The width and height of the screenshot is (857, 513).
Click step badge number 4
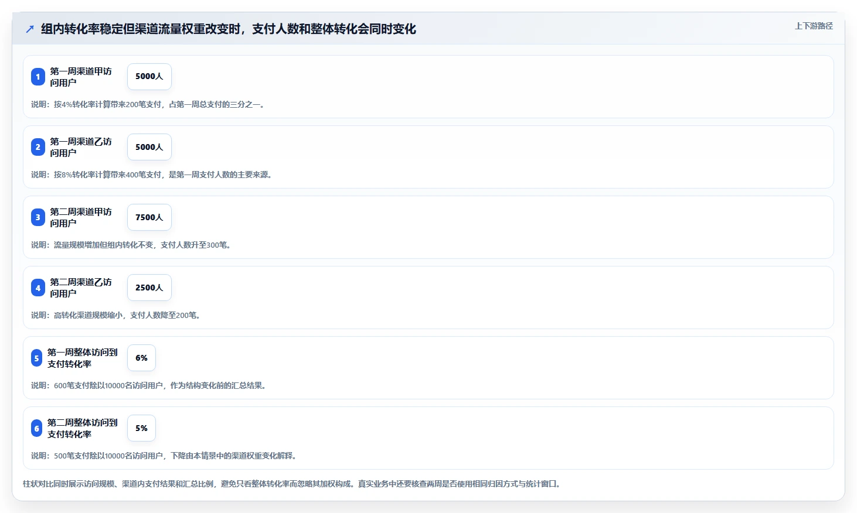click(38, 288)
